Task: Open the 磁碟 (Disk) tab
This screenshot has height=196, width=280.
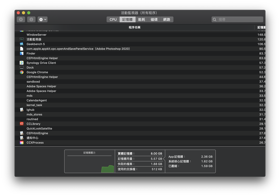Action: pyautogui.click(x=154, y=19)
